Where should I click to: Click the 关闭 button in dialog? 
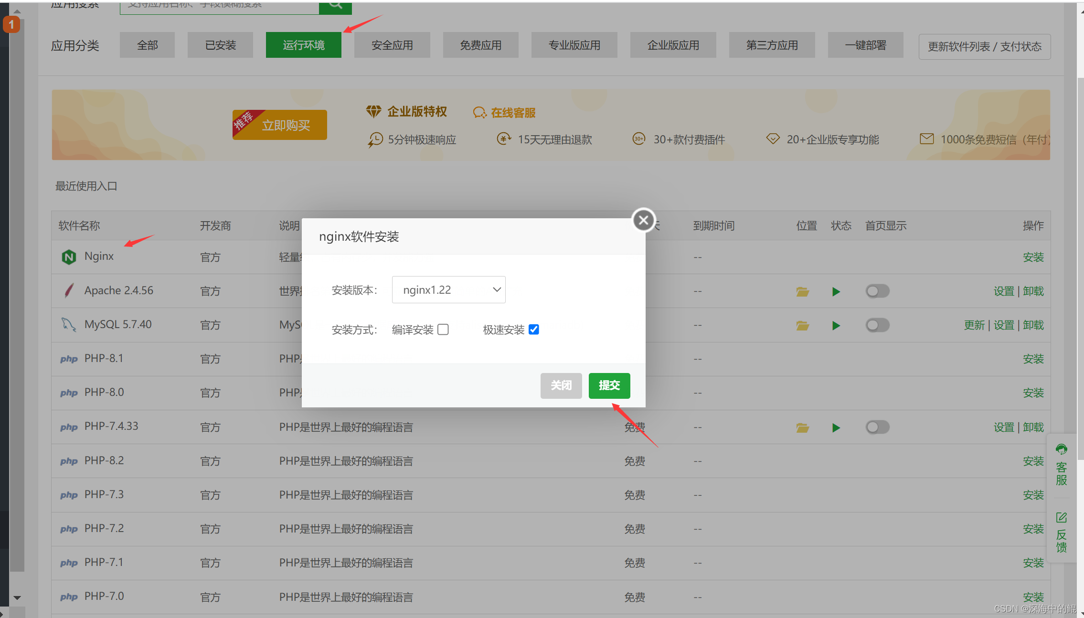561,386
